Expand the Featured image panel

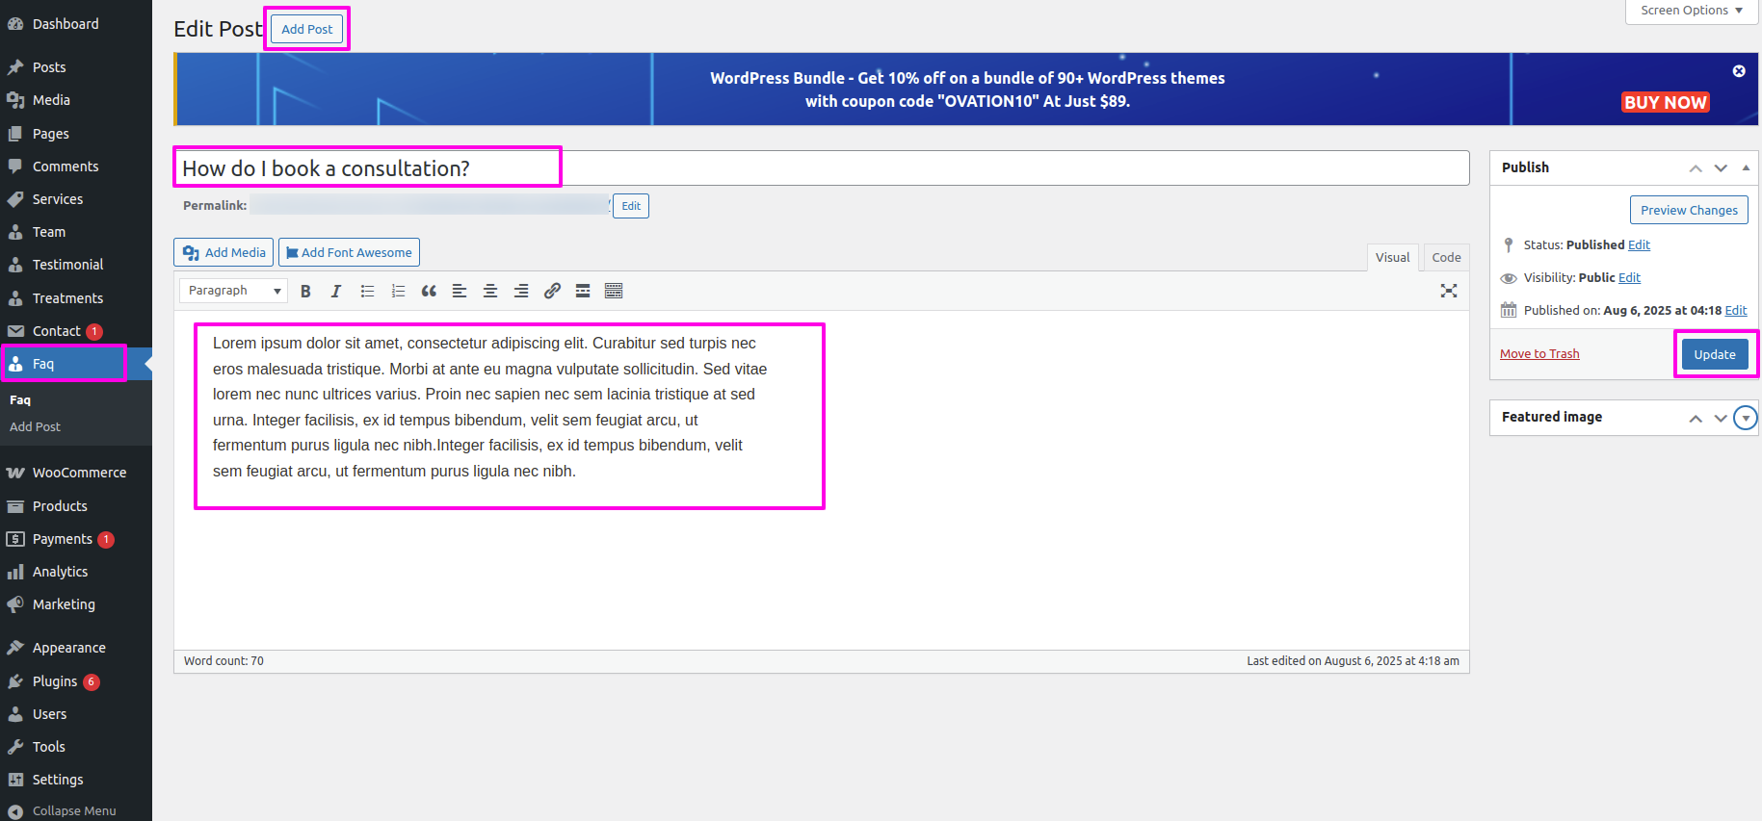tap(1746, 418)
